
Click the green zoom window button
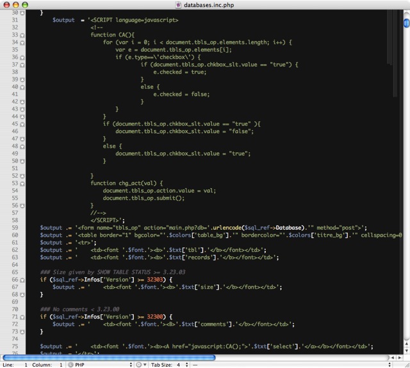pos(25,4)
